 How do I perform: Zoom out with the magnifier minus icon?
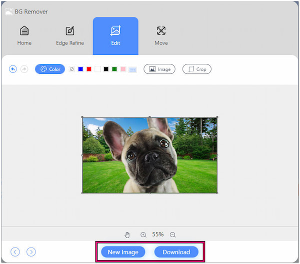click(x=172, y=235)
